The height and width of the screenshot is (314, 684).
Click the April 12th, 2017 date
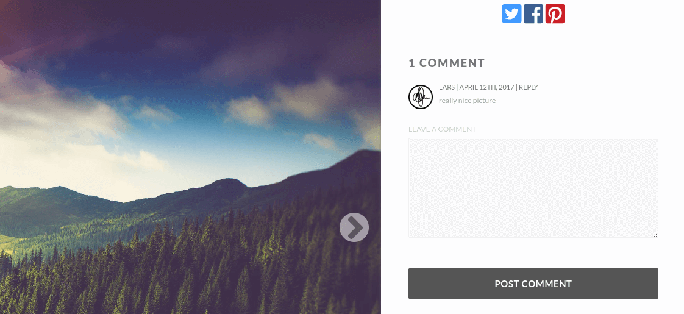click(487, 87)
